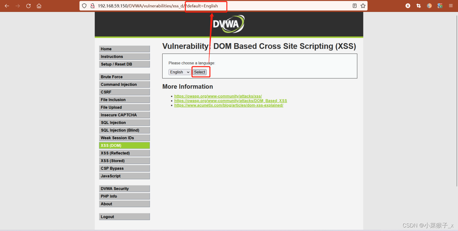This screenshot has height=231, width=458.
Task: Open the Insecure CAPTCHA page
Action: pos(124,115)
